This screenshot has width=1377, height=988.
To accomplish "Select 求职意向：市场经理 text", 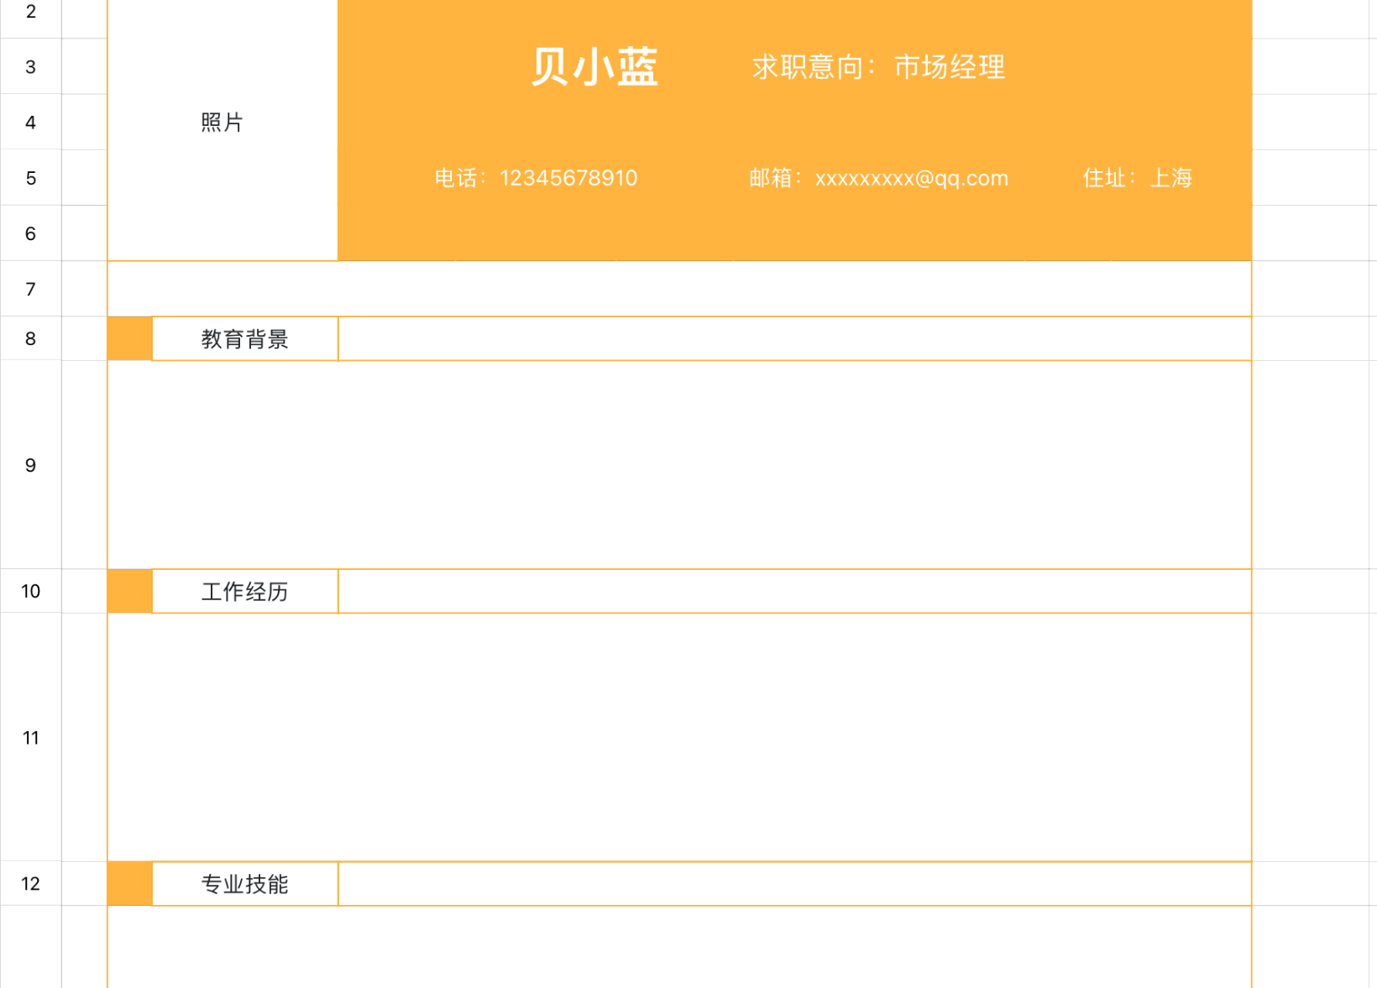I will (878, 67).
